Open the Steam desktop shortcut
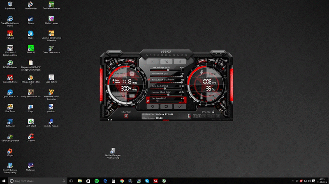The width and height of the screenshot is (329, 184). point(30,20)
